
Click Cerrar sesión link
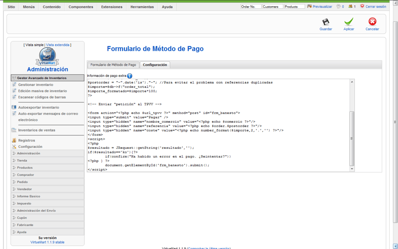click(x=376, y=7)
